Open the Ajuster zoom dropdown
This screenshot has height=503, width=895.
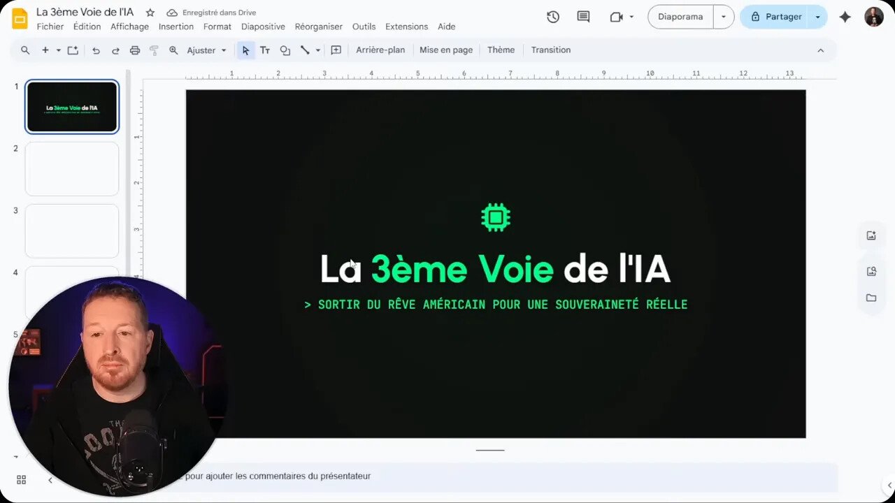tap(205, 50)
